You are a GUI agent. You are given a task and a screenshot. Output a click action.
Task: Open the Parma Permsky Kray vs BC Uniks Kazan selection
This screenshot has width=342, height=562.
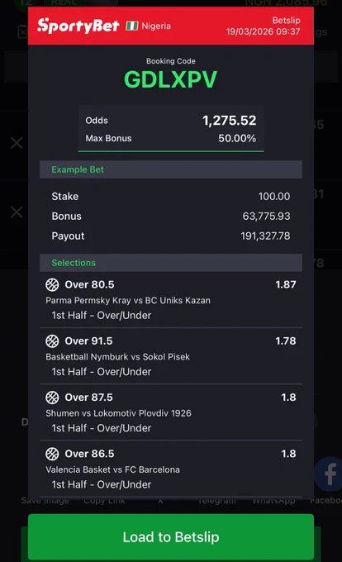coord(171,300)
